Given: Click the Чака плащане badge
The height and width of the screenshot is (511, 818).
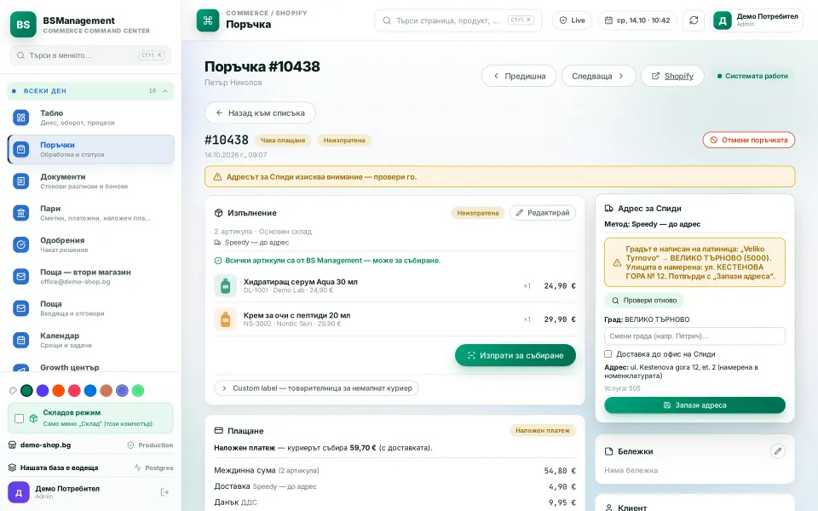Looking at the screenshot, I should pos(283,141).
